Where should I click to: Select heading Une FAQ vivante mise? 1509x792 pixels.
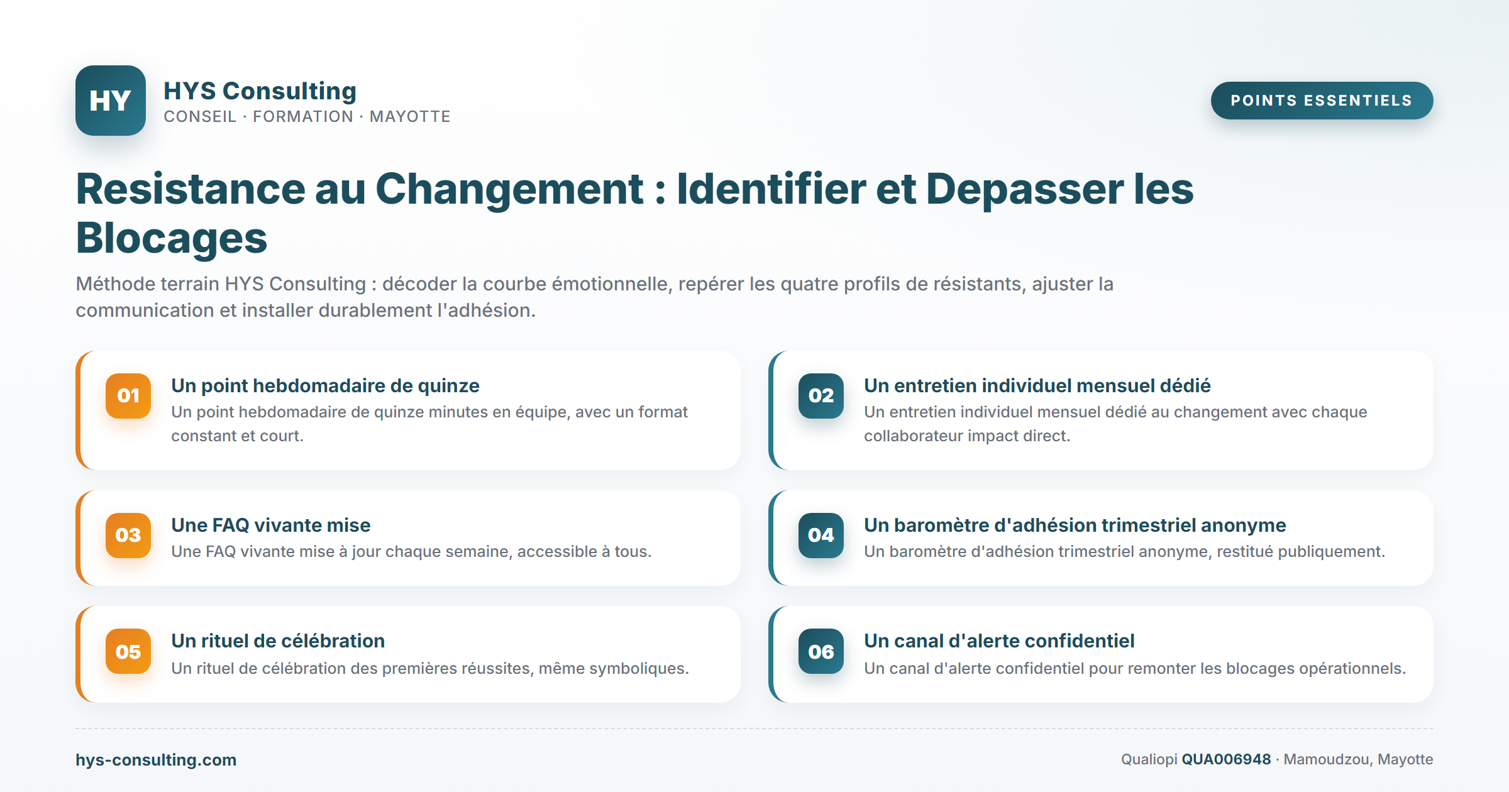270,525
